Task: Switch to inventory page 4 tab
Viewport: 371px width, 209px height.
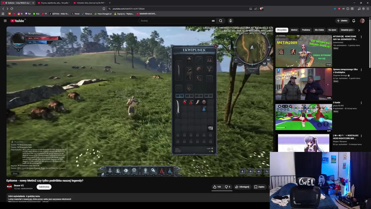Action: 208,96
